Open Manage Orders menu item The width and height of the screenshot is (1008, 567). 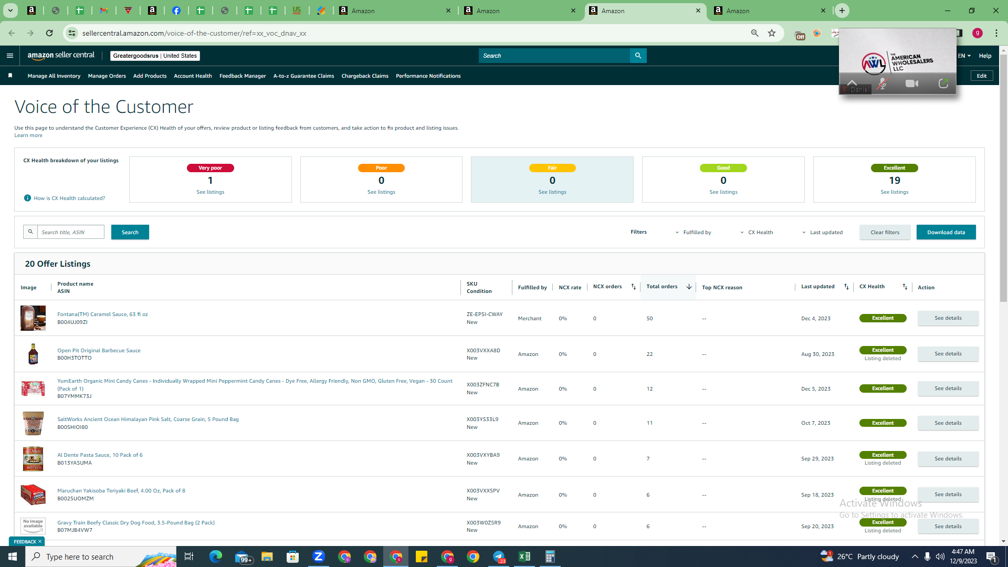tap(107, 76)
